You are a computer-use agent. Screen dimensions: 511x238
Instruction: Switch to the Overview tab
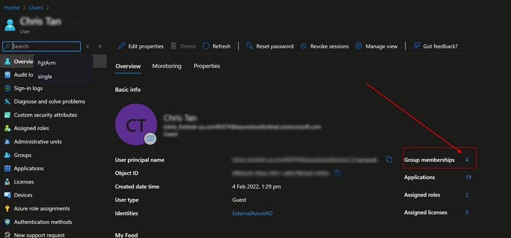(x=128, y=66)
